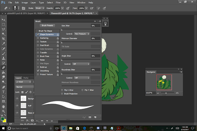Image resolution: width=197 pixels, height=131 pixels.
Task: Select the Zoom tool
Action: click(3, 111)
